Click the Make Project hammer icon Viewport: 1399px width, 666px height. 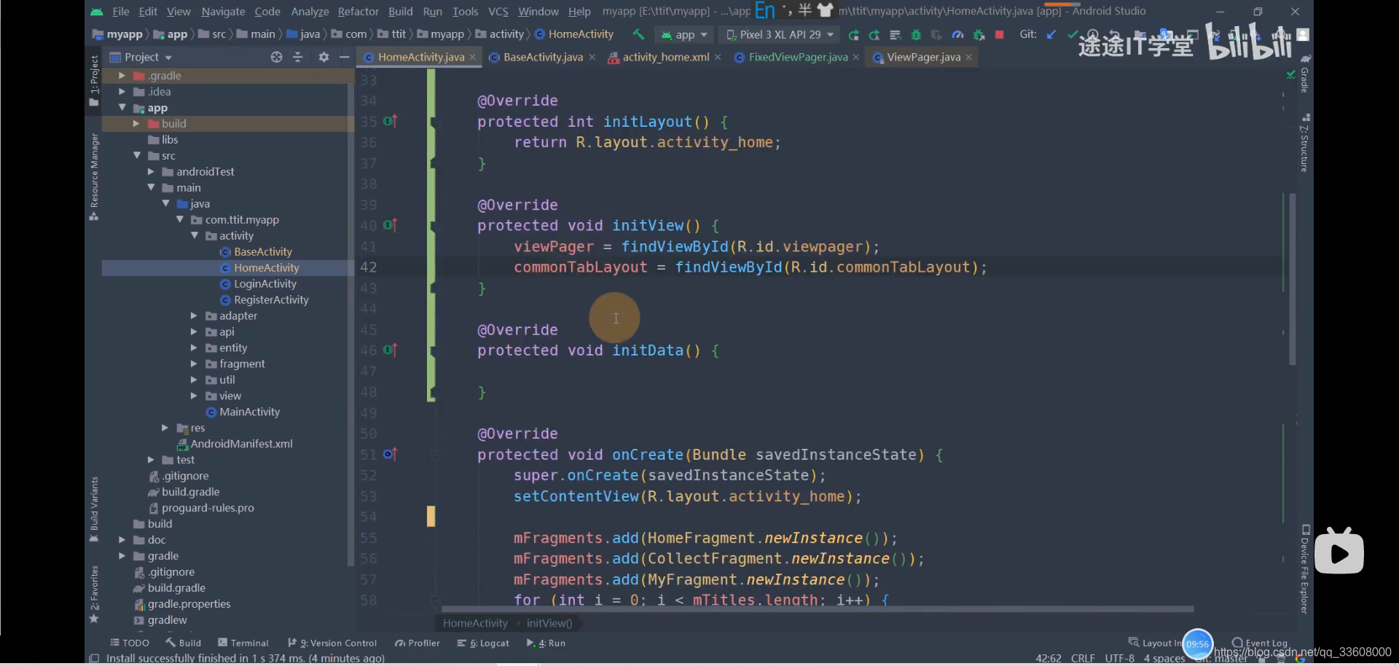tap(638, 34)
